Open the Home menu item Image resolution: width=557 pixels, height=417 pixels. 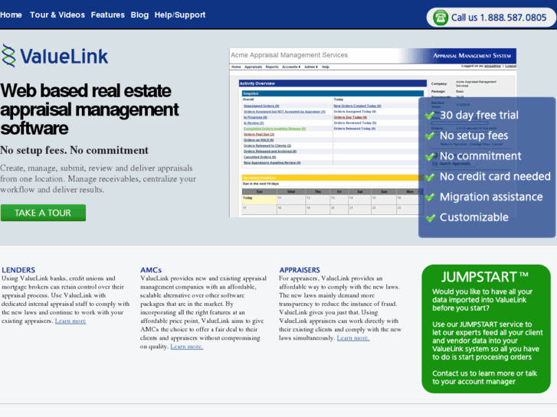[11, 15]
